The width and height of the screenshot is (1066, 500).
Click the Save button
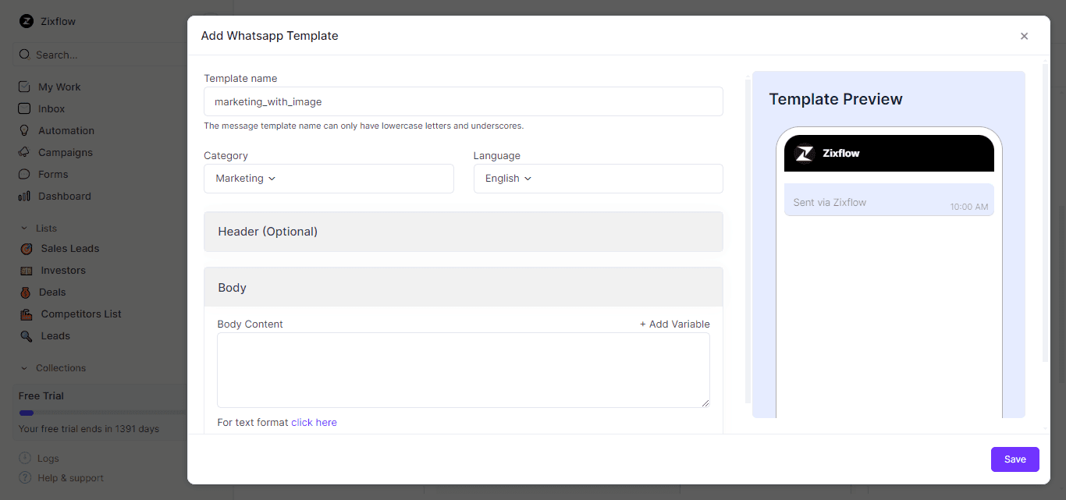coord(1014,459)
